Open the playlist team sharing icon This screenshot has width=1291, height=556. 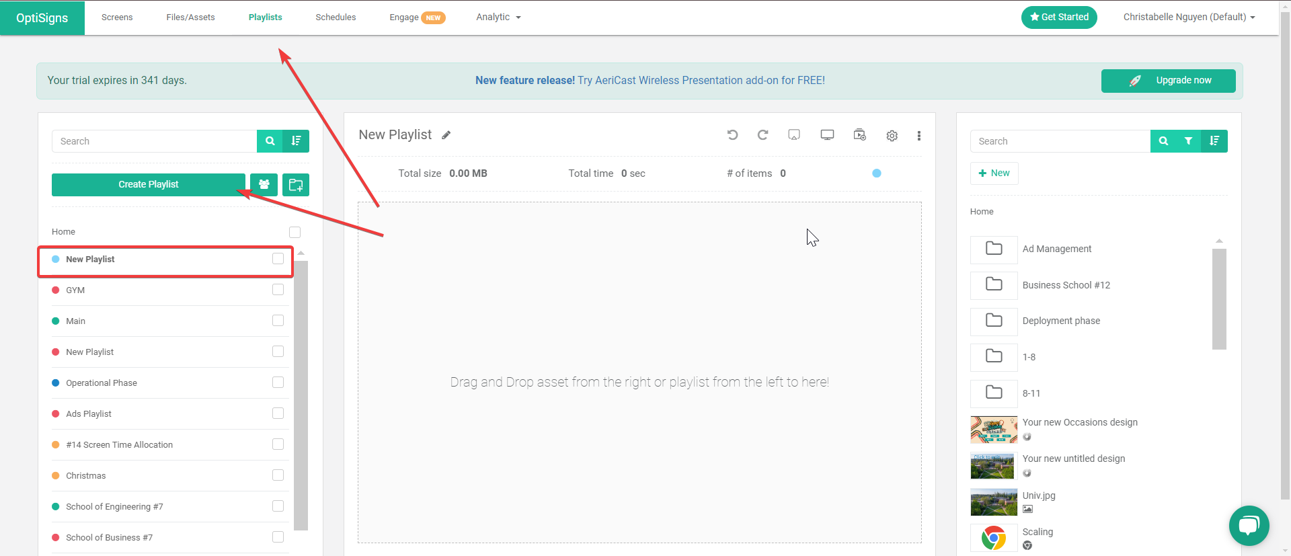point(264,185)
